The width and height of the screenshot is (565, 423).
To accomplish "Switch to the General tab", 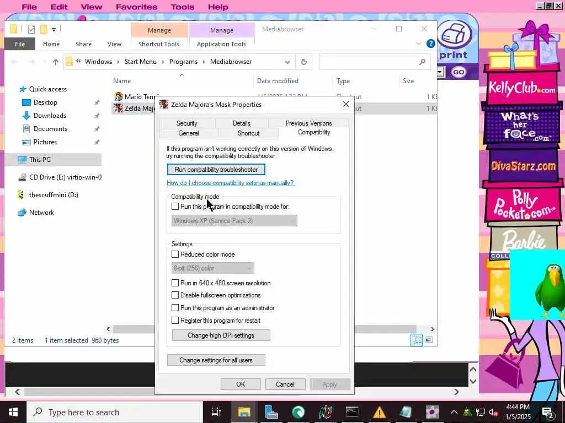I will (189, 133).
